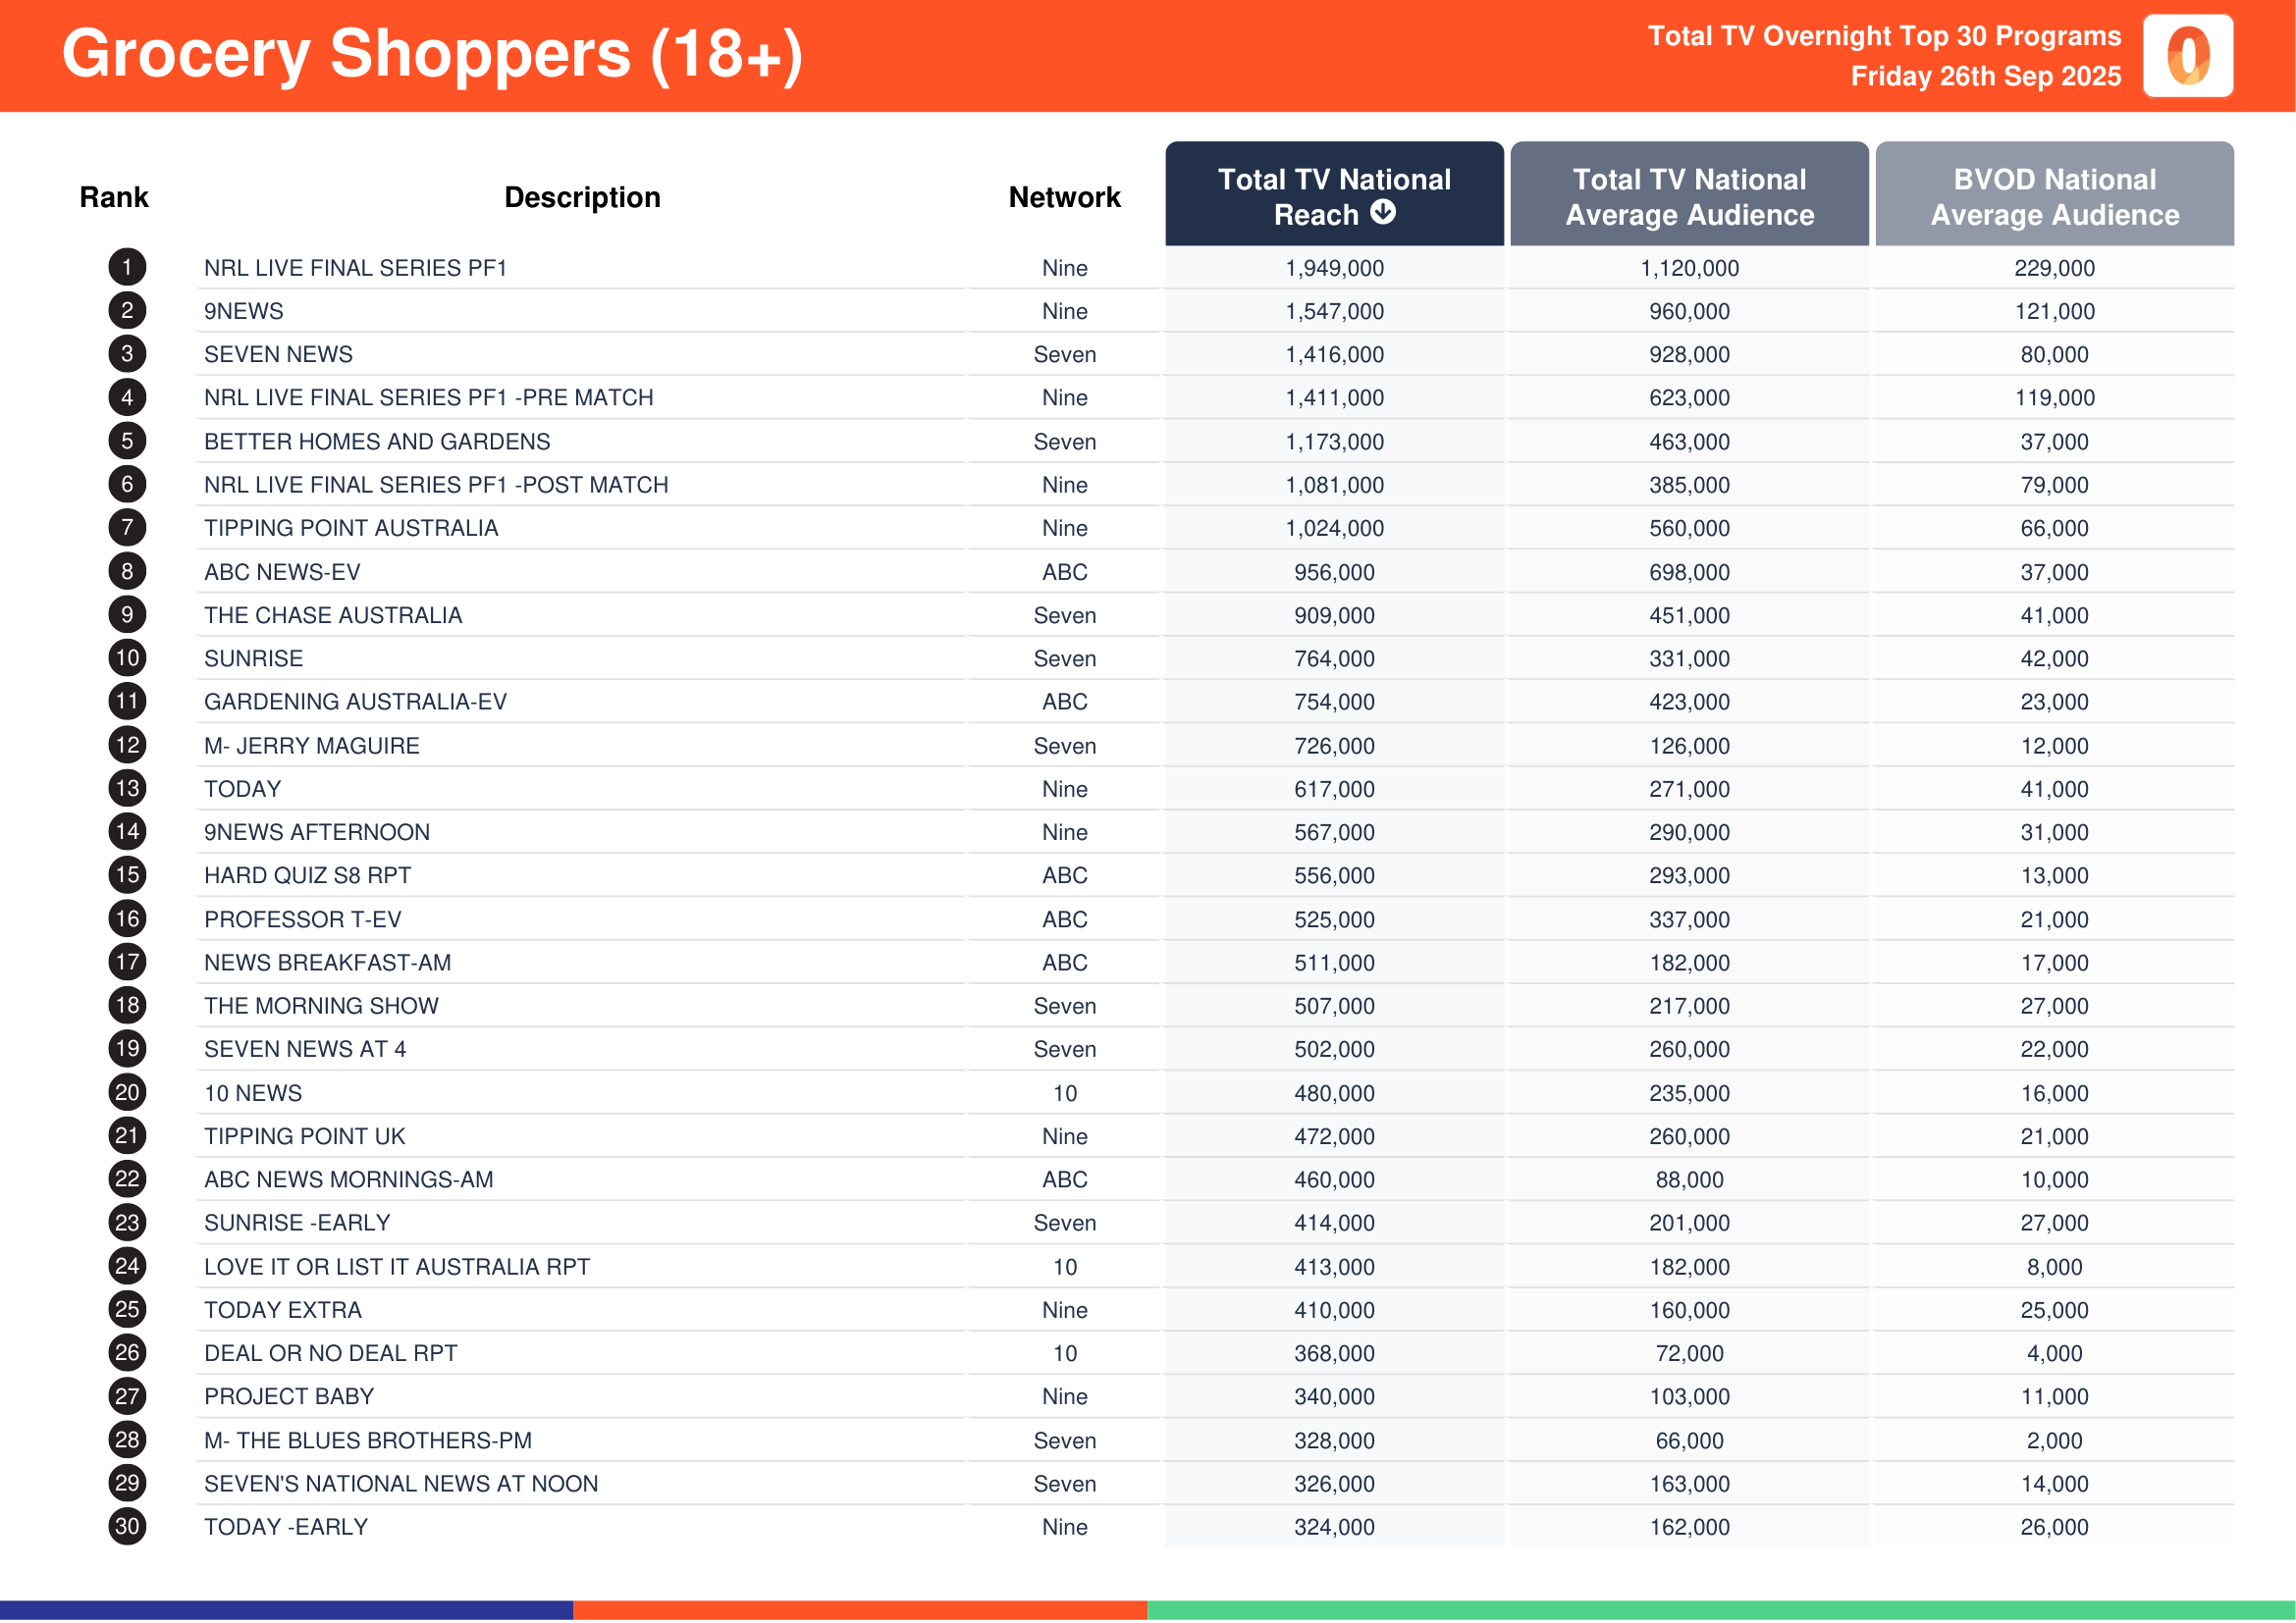The image size is (2296, 1623).
Task: Click the sort arrow beside Total TV National Reach
Action: 1383,212
